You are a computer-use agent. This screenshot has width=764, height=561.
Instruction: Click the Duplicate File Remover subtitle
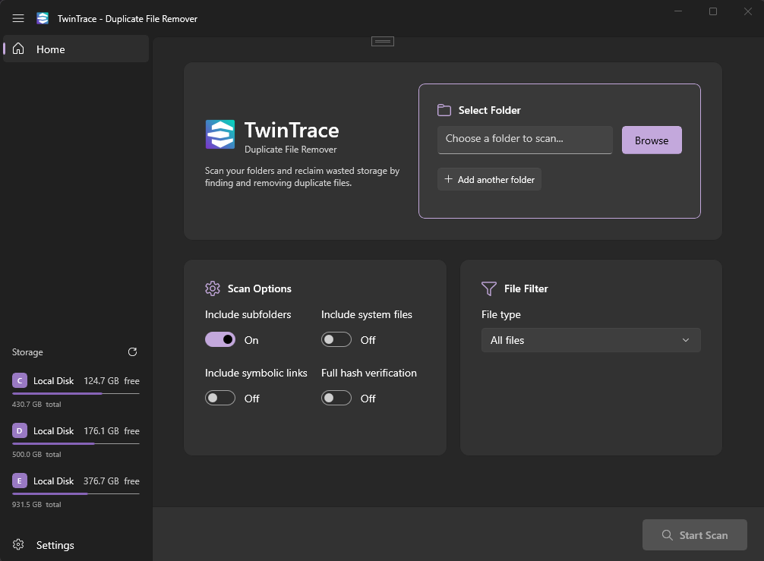point(290,150)
